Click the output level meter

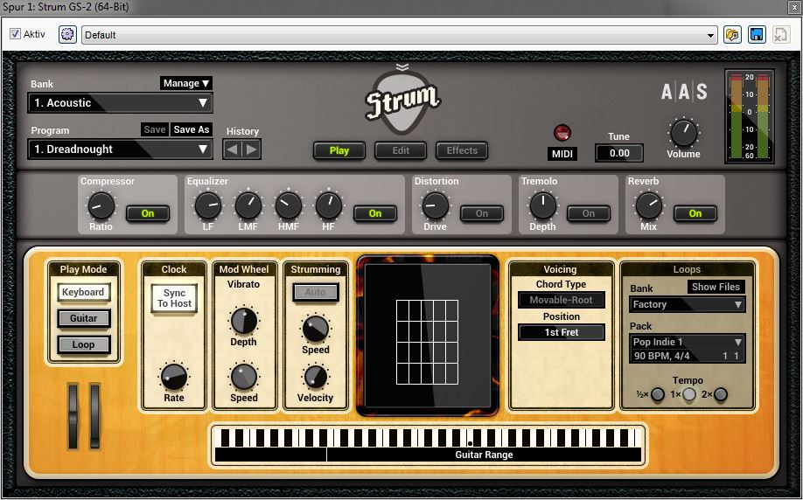(750, 116)
